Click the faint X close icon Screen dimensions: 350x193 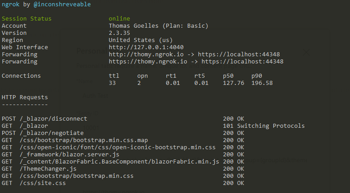[x=306, y=52]
